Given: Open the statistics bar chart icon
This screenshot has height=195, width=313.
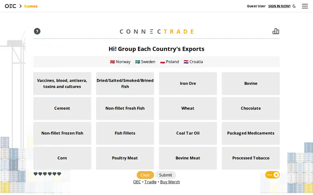Looking at the screenshot, I should point(276,31).
